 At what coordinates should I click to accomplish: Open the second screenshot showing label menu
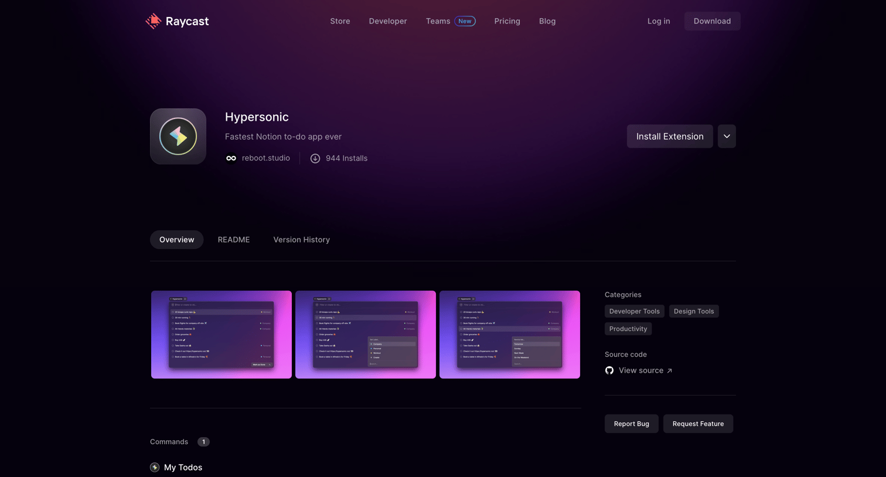[x=366, y=335]
